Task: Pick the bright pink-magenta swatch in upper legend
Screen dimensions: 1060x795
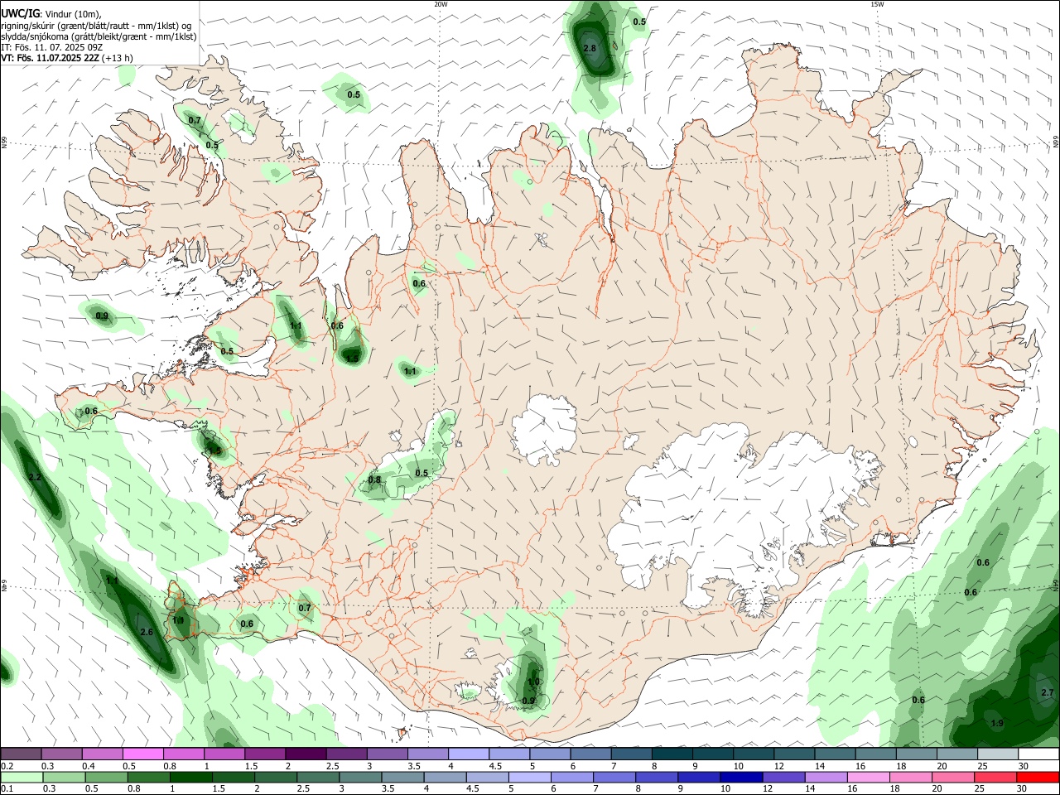Action: [x=142, y=754]
